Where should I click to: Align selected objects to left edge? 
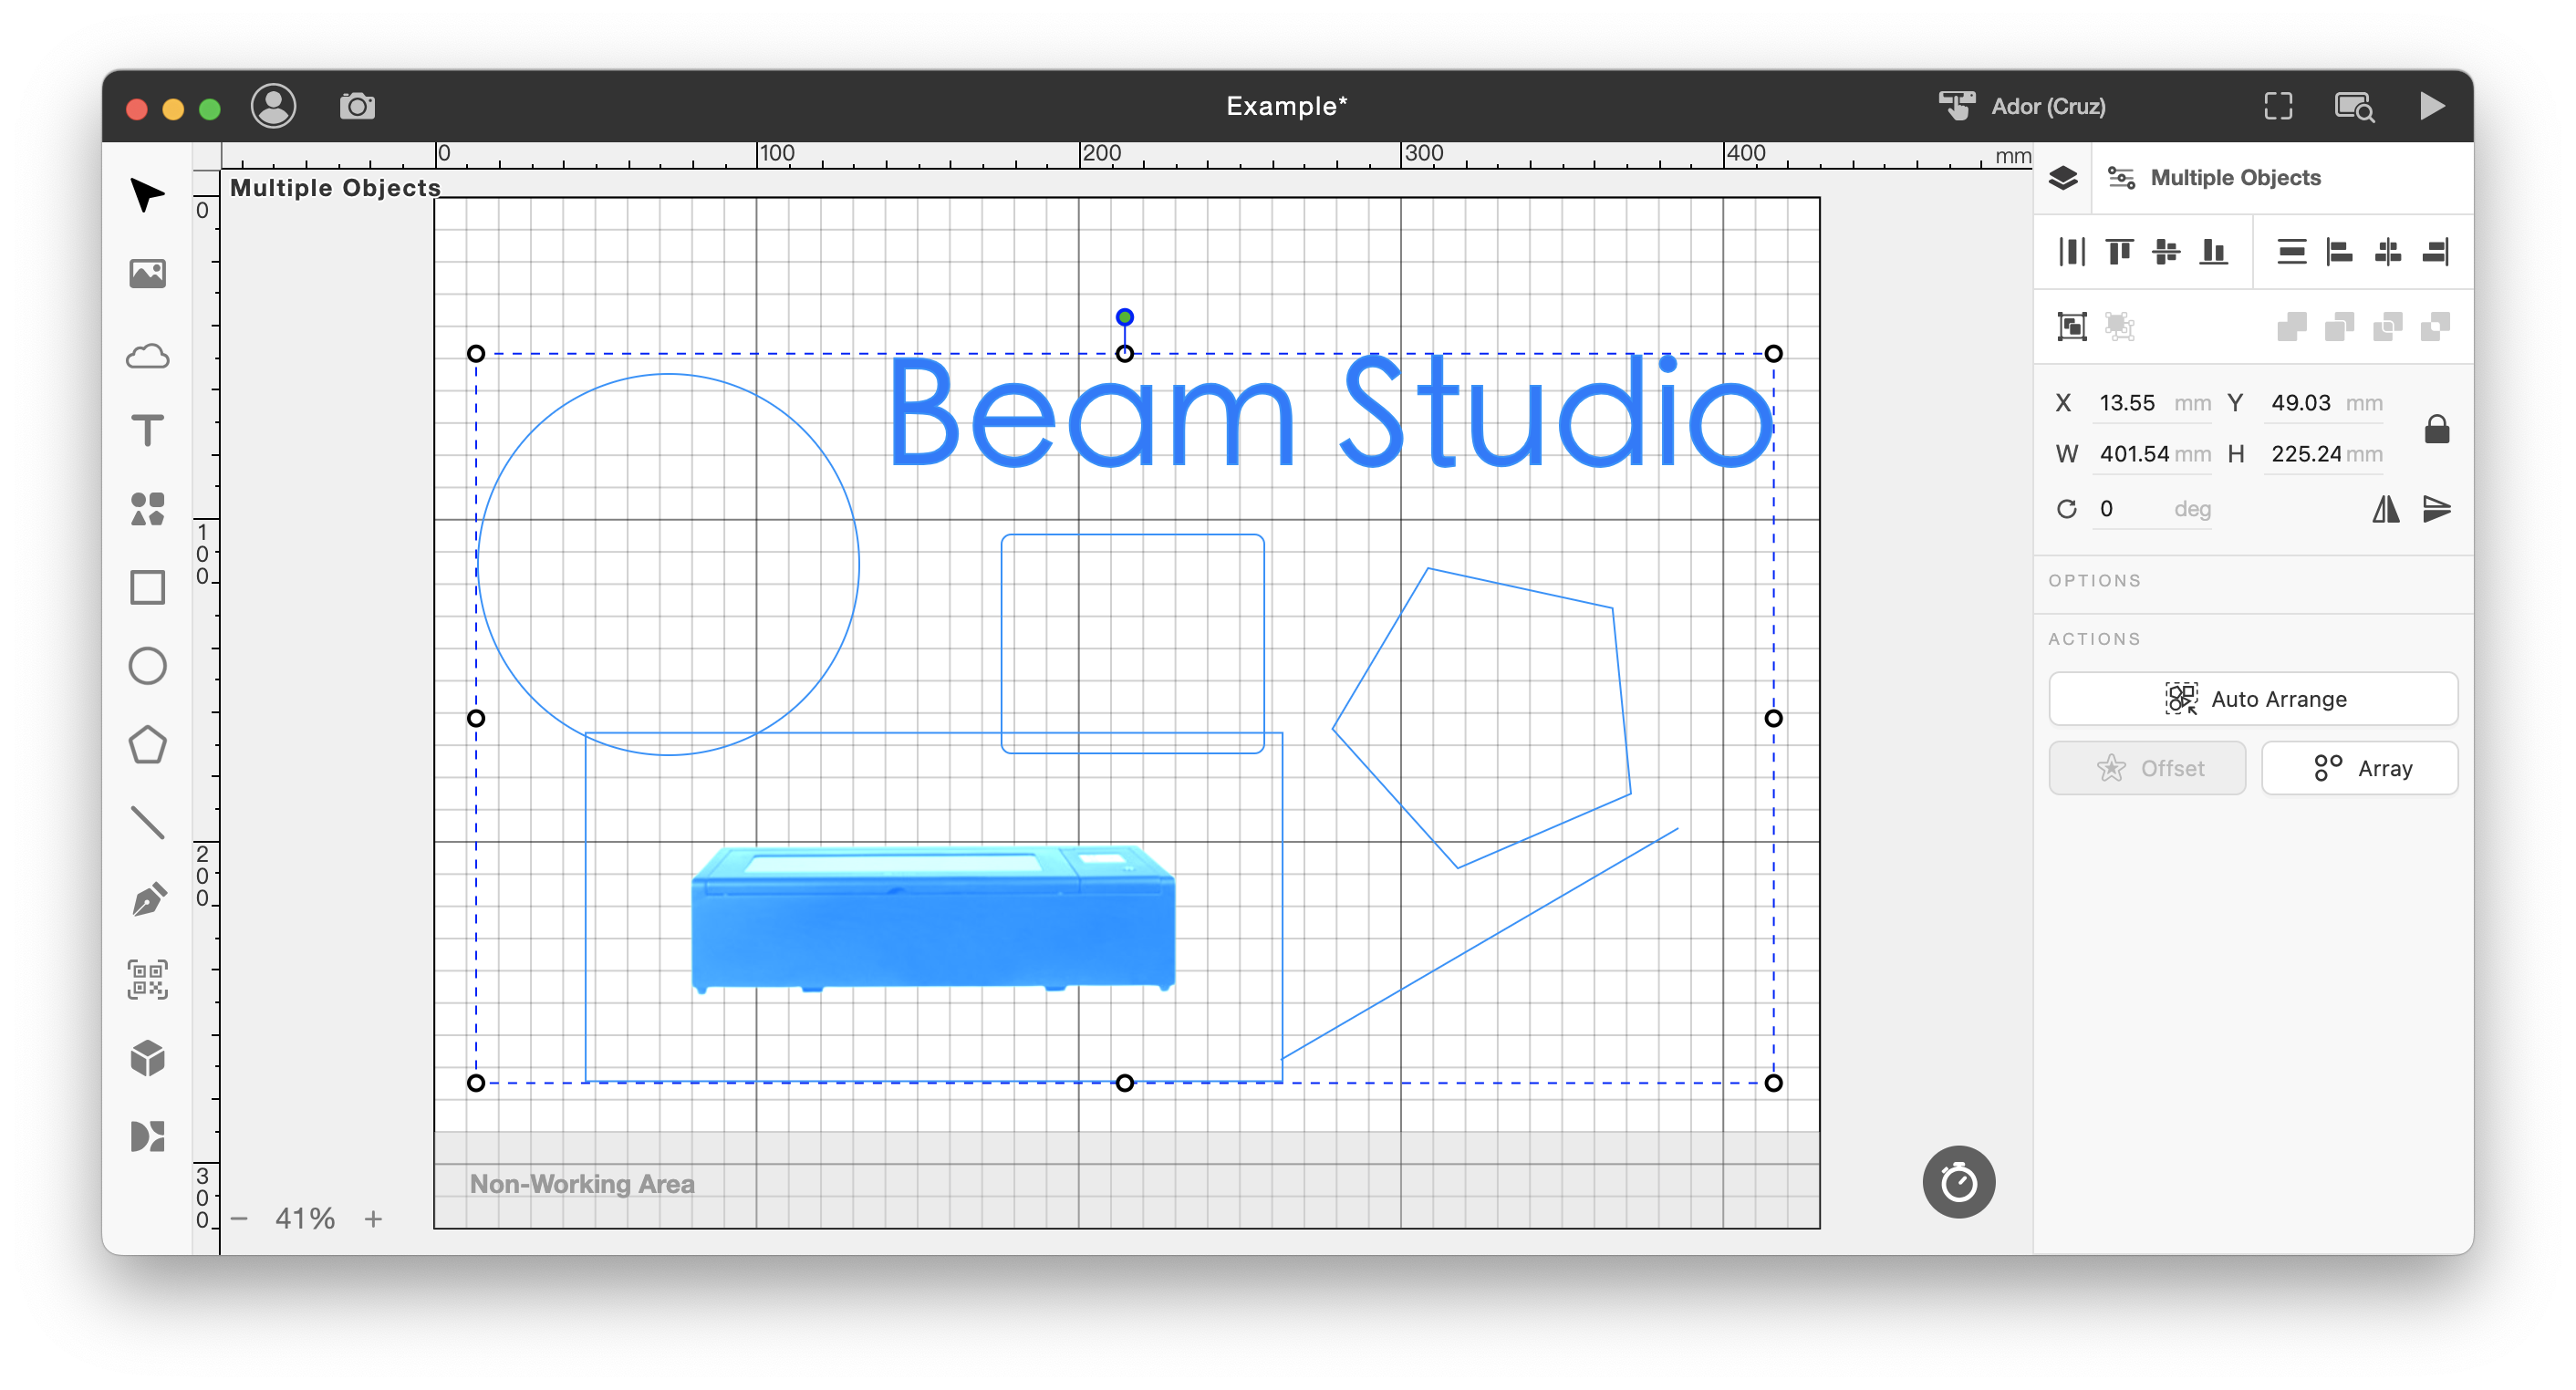[x=2340, y=251]
